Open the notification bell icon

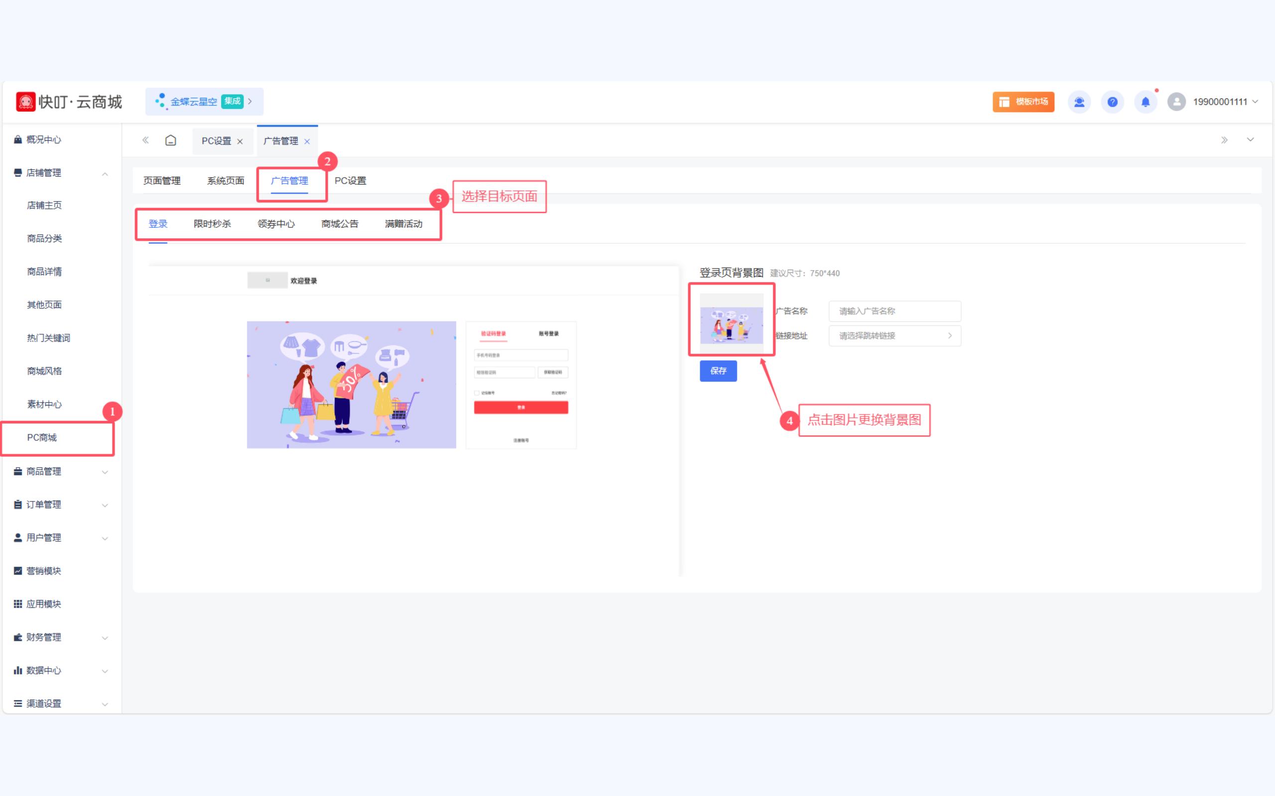pos(1146,101)
